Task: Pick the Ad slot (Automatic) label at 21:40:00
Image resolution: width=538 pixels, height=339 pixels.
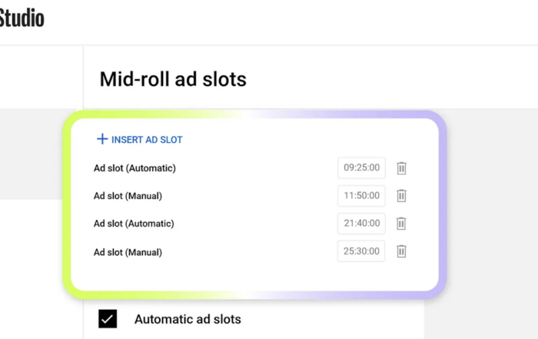Action: [x=134, y=224]
